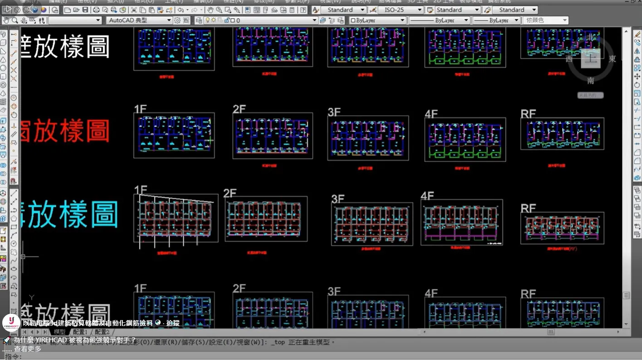Click the Save file icon in toolbar
642x360 pixels.
pyautogui.click(x=85, y=10)
